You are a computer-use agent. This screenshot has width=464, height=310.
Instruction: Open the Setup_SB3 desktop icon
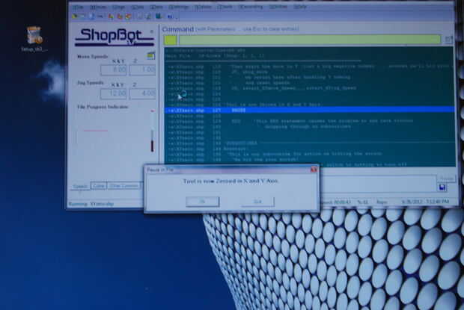pyautogui.click(x=34, y=39)
